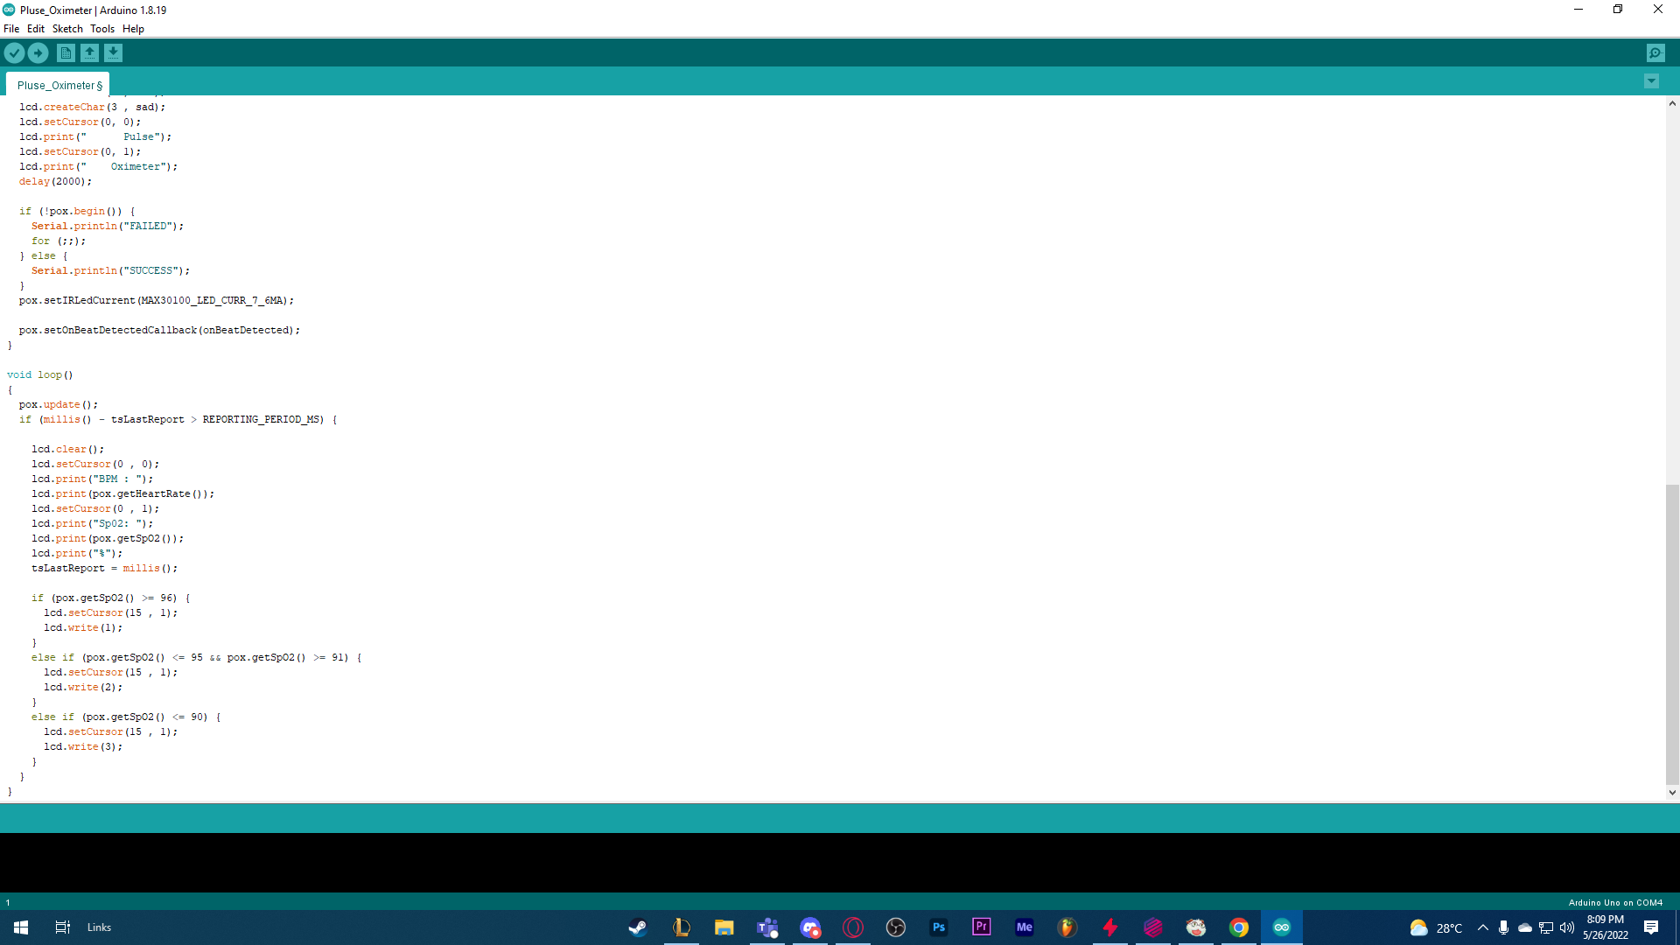Viewport: 1680px width, 945px height.
Task: Open the volume control tray icon
Action: (1567, 927)
